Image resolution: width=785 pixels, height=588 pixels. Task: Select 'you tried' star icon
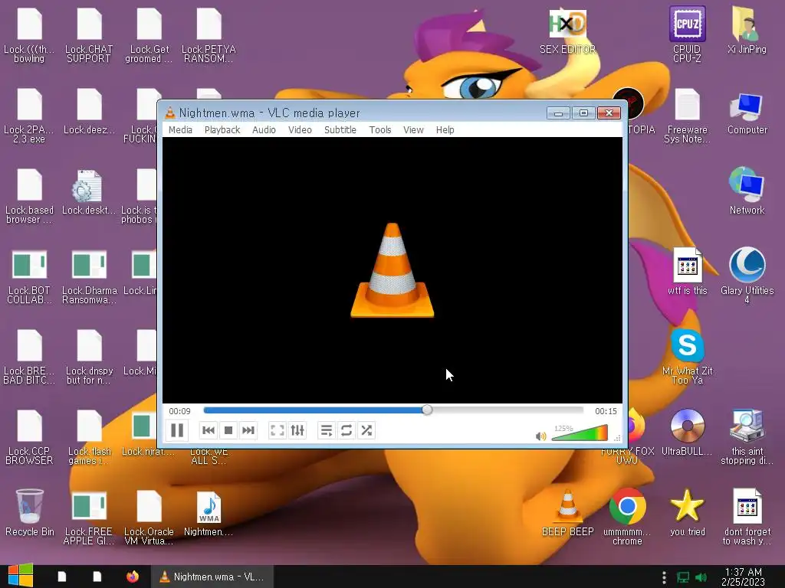point(687,513)
